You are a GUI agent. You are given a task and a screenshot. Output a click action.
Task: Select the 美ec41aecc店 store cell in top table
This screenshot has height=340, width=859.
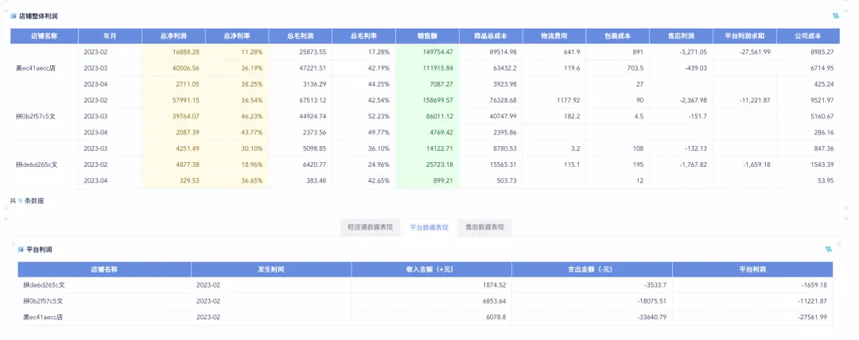(36, 68)
